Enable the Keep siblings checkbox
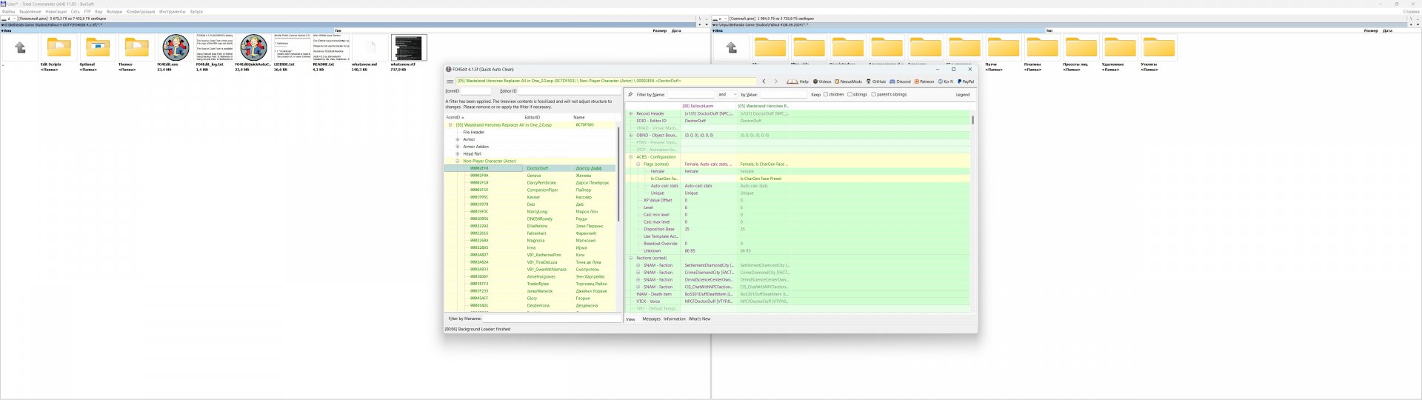 (x=849, y=95)
